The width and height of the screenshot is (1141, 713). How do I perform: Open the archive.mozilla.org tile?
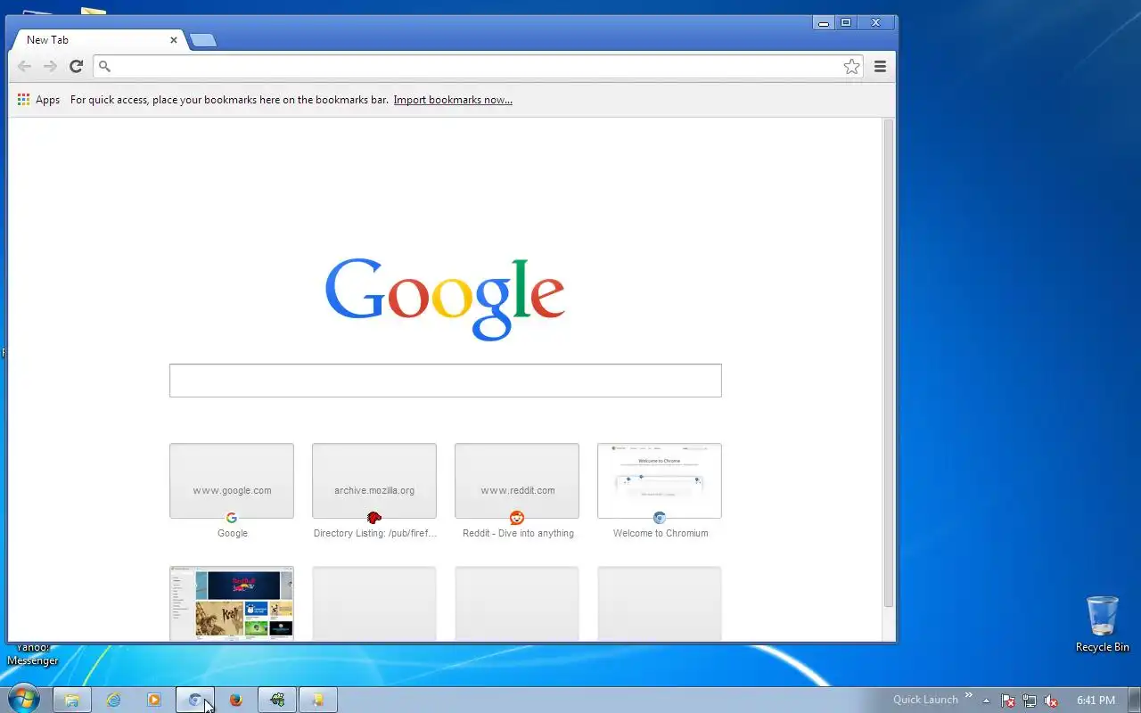[374, 481]
